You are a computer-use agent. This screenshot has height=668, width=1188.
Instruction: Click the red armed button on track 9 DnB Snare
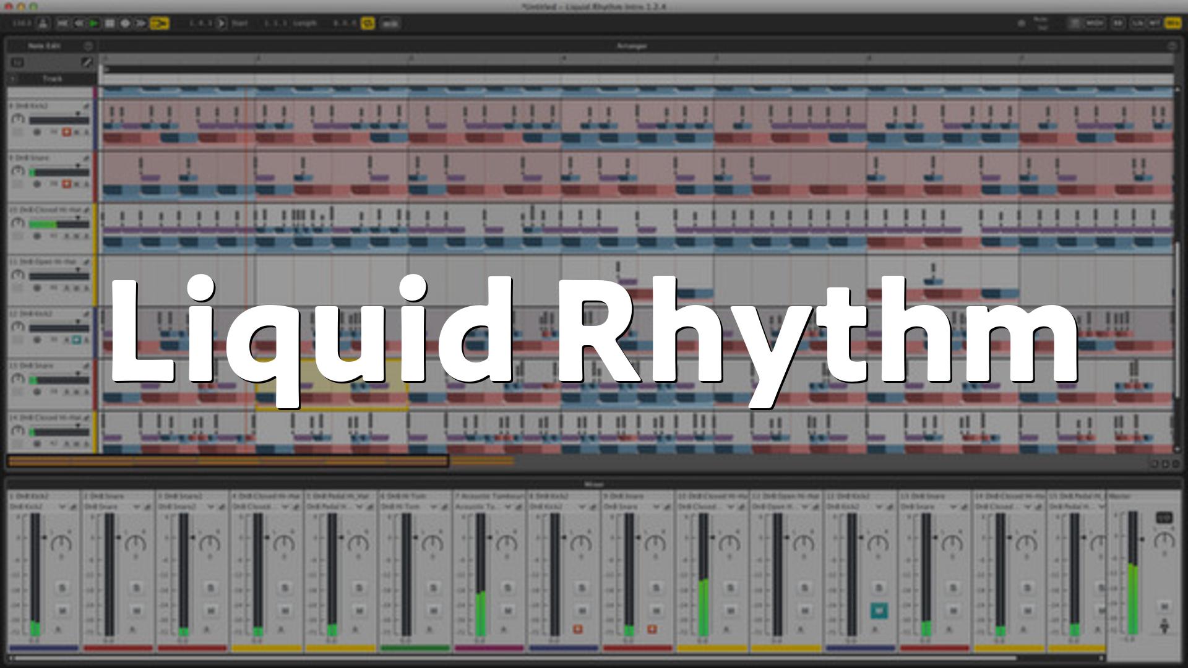click(67, 184)
